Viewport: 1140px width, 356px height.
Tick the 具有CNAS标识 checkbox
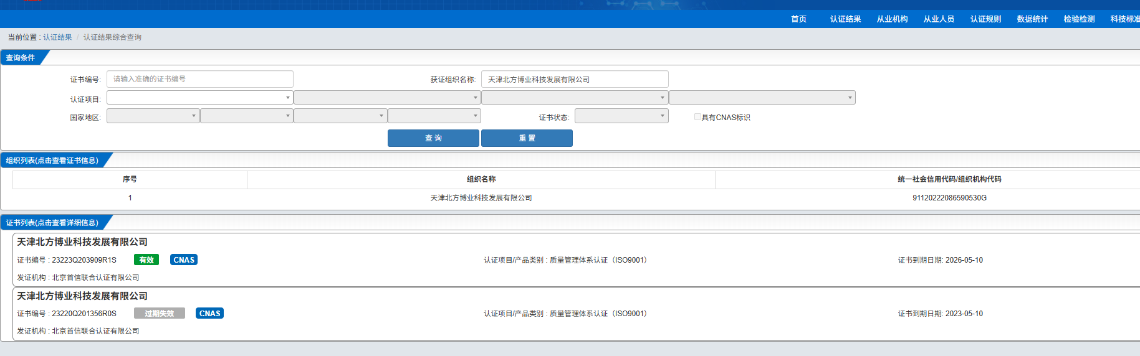point(698,117)
